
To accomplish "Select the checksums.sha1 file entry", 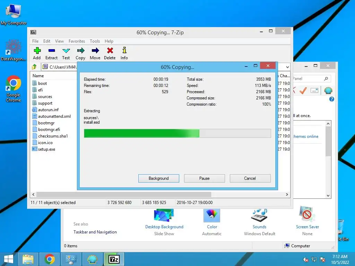I will [x=50, y=136].
